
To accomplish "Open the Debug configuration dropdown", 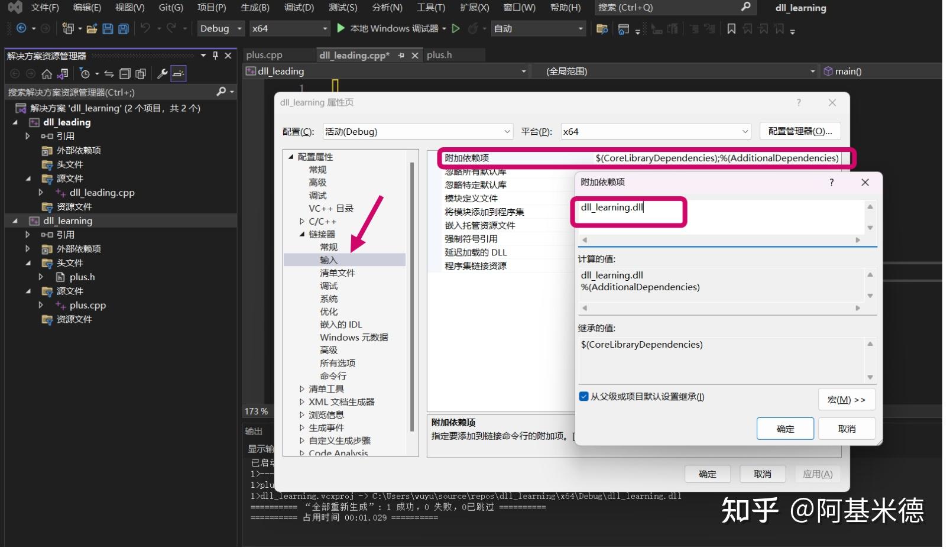I will (x=221, y=28).
